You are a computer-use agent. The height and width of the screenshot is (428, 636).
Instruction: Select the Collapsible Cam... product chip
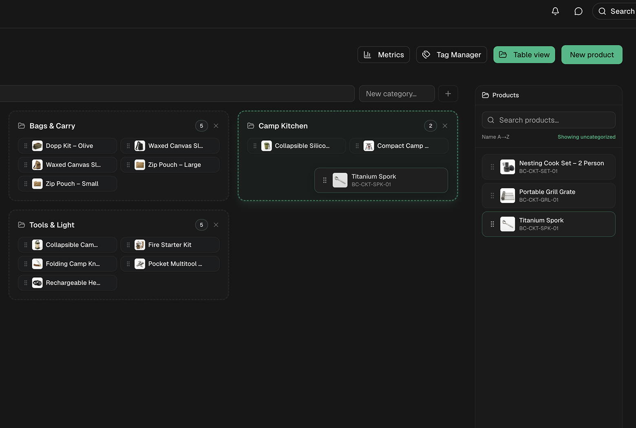pyautogui.click(x=67, y=245)
